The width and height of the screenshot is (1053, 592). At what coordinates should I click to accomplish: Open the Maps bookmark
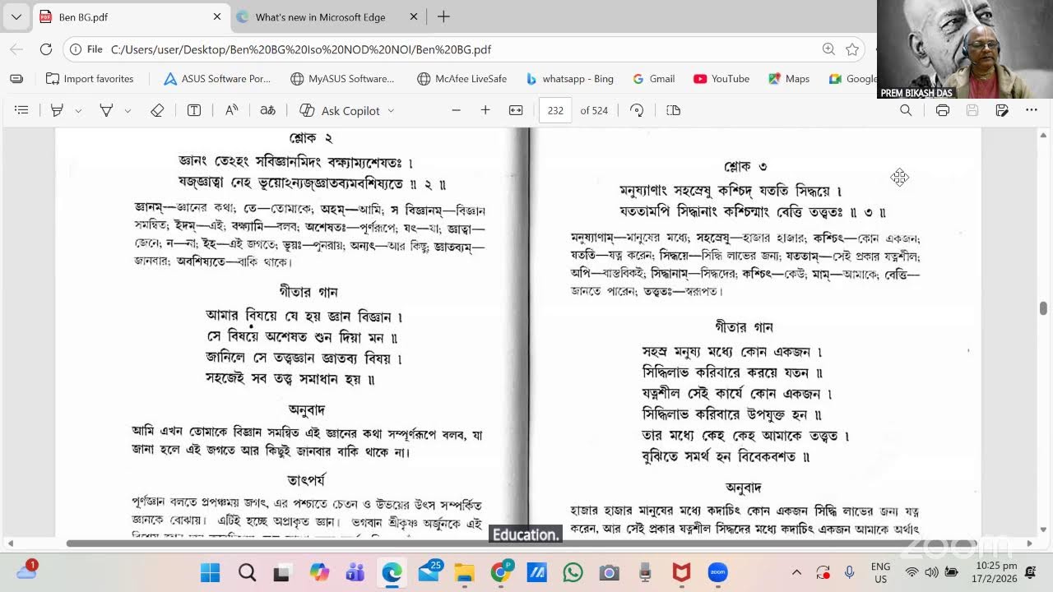click(x=789, y=79)
